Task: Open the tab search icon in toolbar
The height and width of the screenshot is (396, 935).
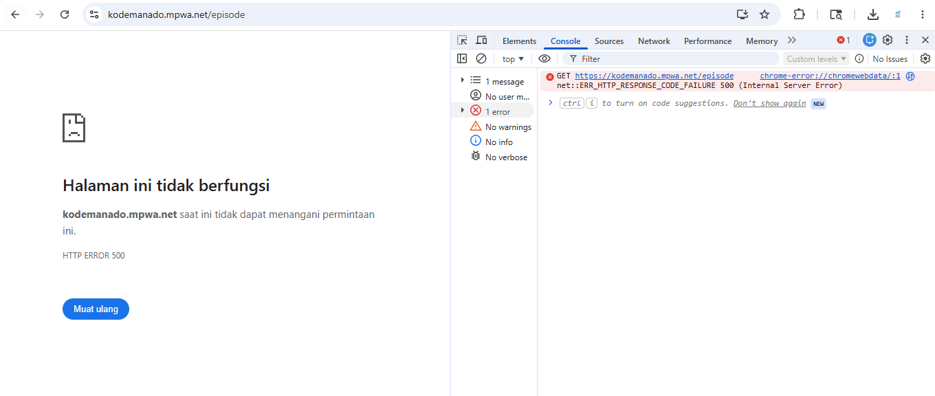Action: click(836, 14)
